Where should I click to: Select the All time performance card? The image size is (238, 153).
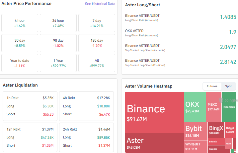97,63
